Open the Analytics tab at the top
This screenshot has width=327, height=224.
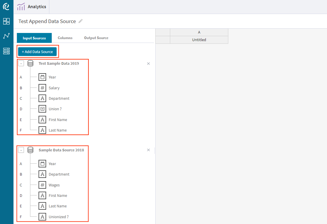32,7
